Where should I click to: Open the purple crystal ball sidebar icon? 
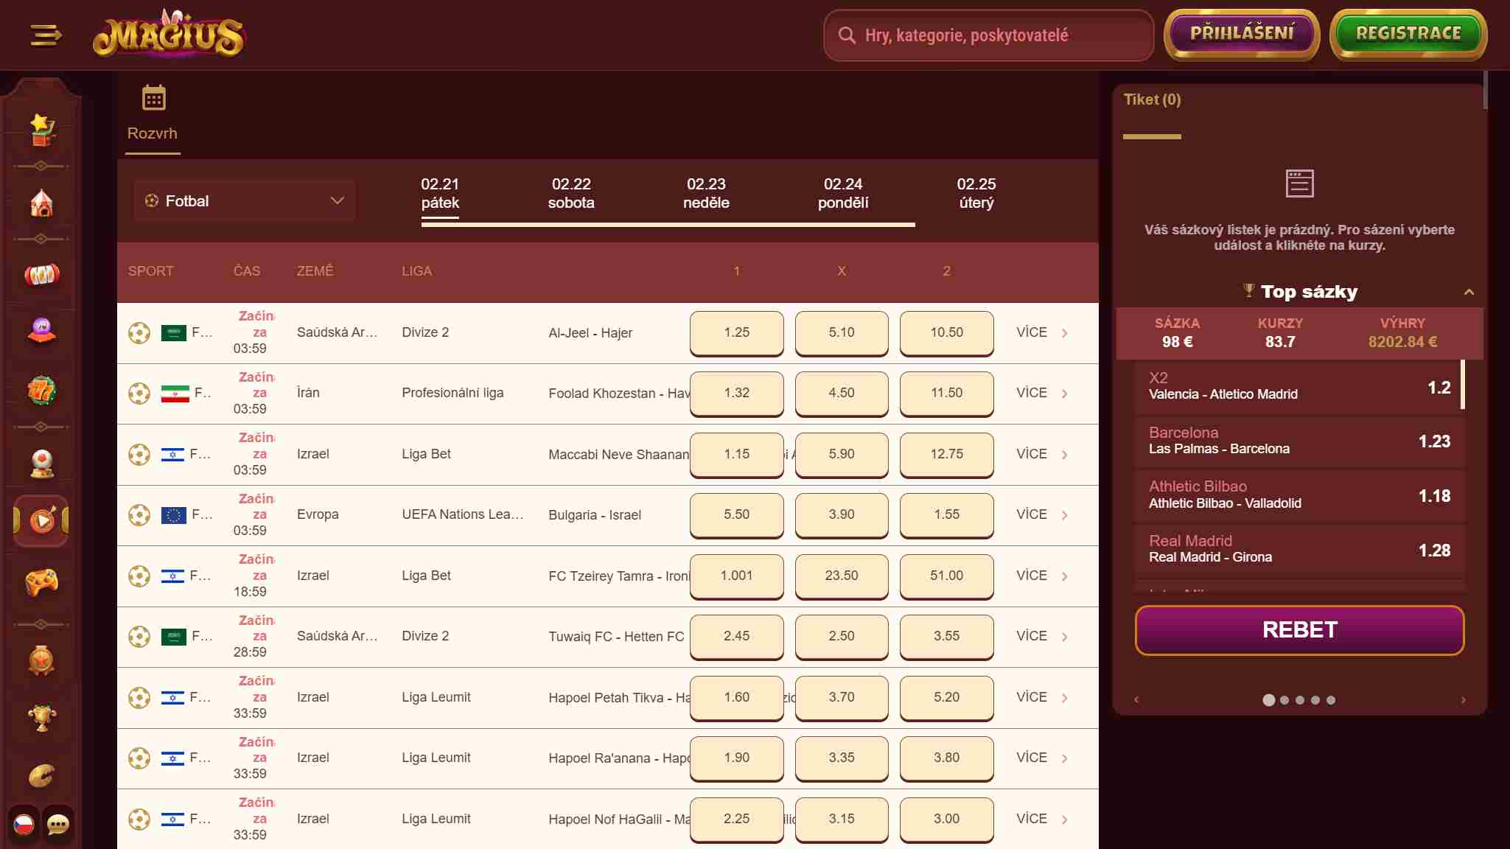(x=42, y=330)
